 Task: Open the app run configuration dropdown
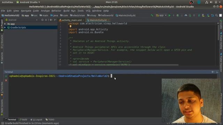tap(161, 15)
